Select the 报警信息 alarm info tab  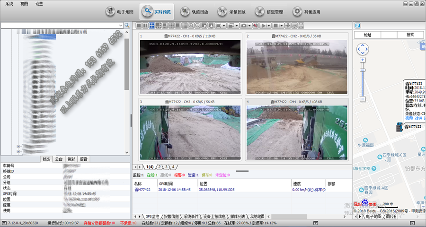(169, 216)
